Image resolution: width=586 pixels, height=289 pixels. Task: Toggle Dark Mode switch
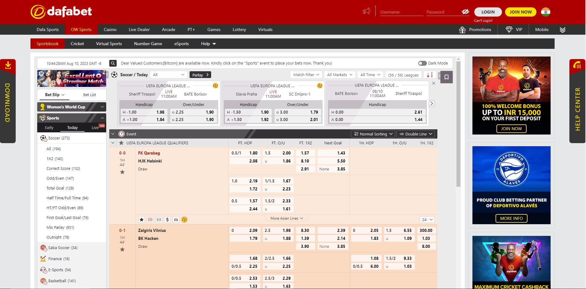(422, 63)
